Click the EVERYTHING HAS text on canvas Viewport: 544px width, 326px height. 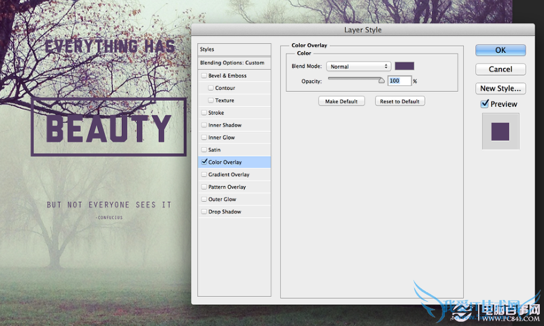[110, 47]
